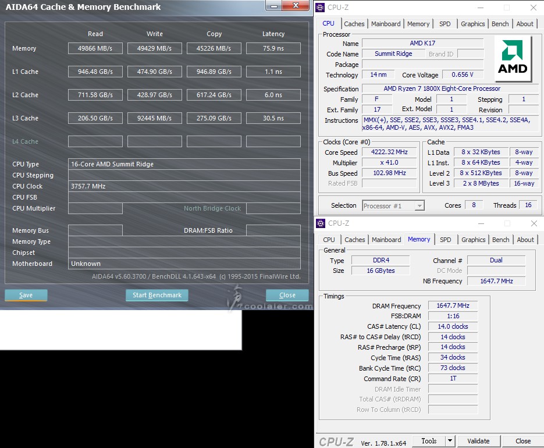Click the L2 Cache Write value 428.97 GB/s
This screenshot has height=448, width=544.
click(155, 95)
